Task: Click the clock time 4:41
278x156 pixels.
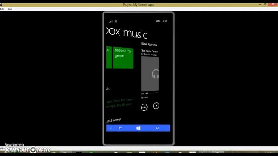Action: click(x=165, y=21)
